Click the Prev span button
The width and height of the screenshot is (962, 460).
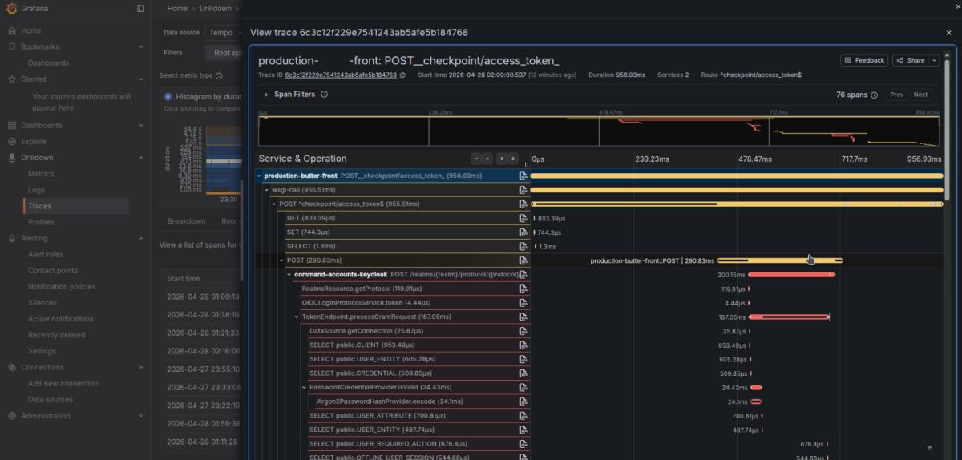tap(896, 95)
